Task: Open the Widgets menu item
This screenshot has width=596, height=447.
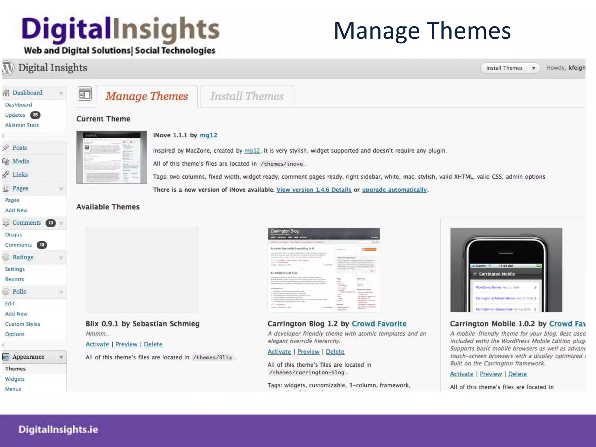Action: coord(15,379)
